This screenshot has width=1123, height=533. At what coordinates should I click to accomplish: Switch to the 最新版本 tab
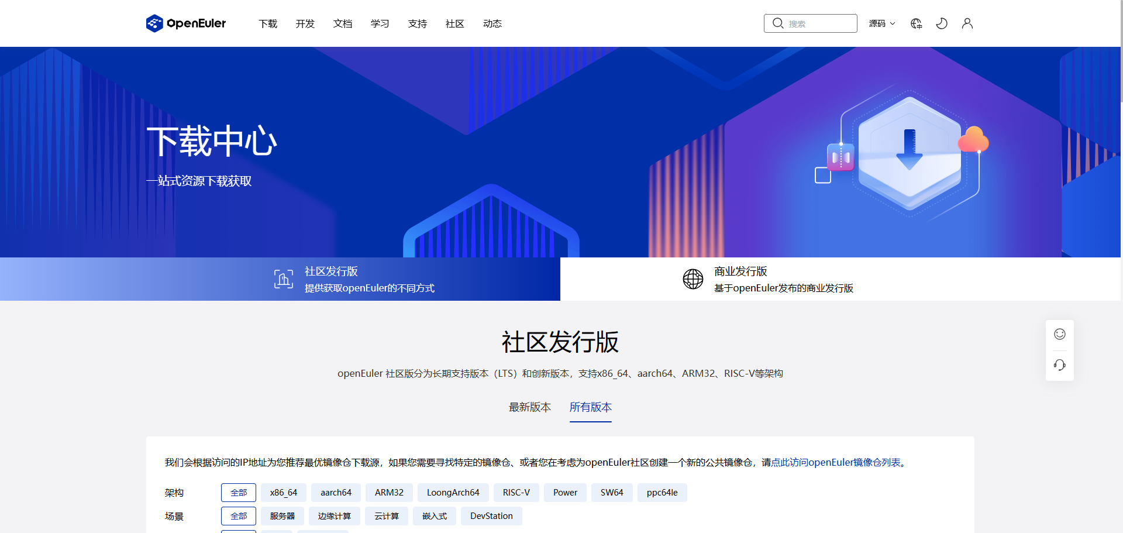coord(530,407)
